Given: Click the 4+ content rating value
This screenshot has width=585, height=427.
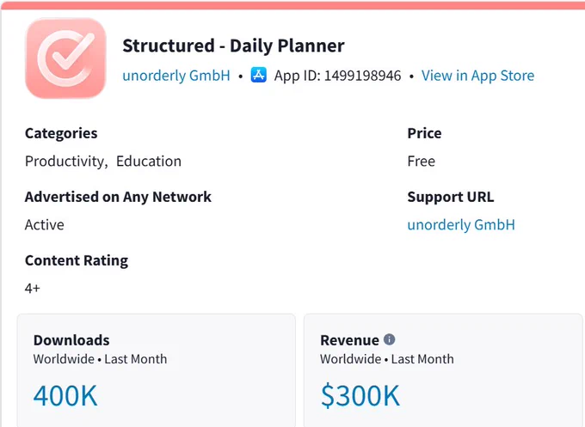Looking at the screenshot, I should click(33, 288).
